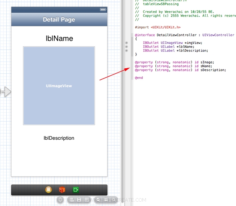Click the battery status bar in the scene
Screen dimensions: 236x206
point(59,10)
